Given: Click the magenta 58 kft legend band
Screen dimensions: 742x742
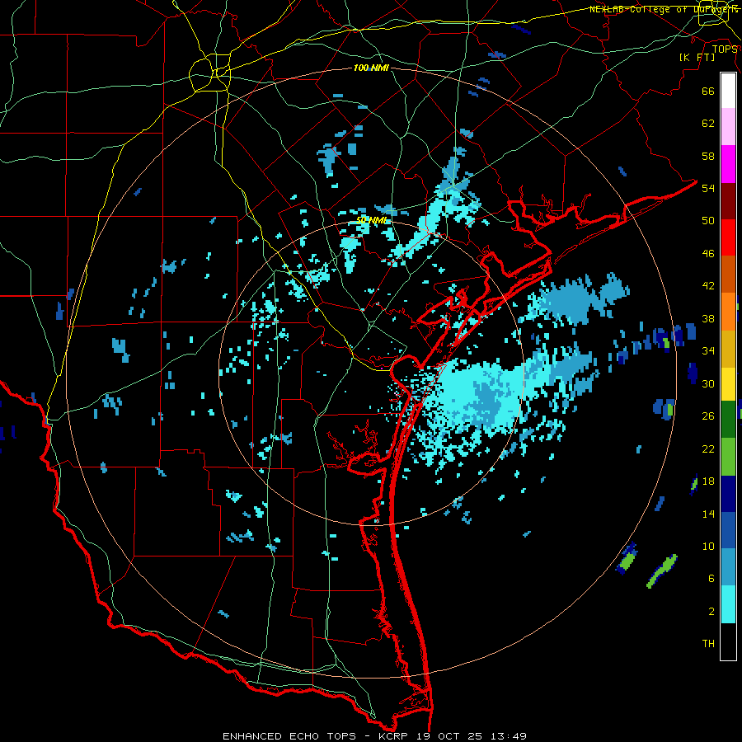Looking at the screenshot, I should coord(728,164).
